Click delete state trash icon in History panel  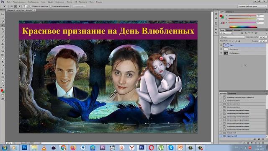(263, 139)
